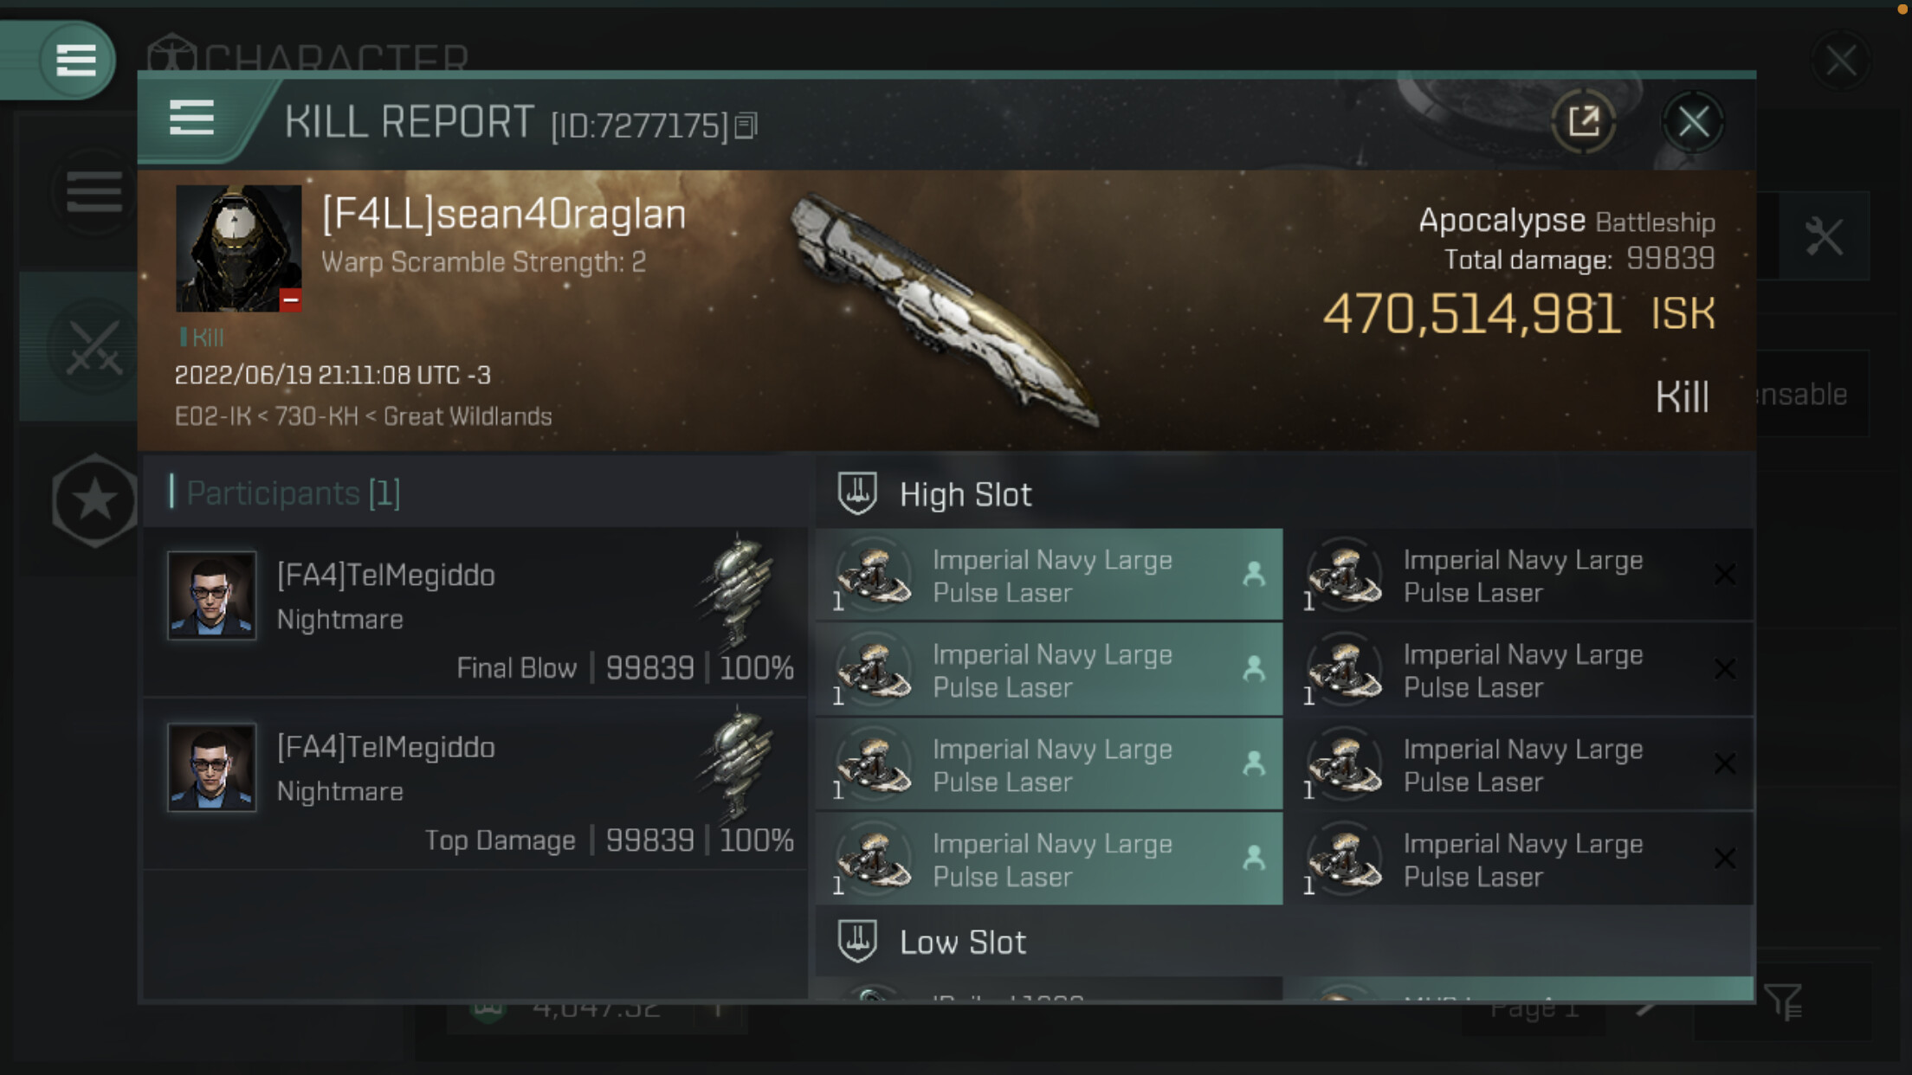Open the wrench fitting tool icon
This screenshot has height=1075, width=1912.
[1824, 236]
